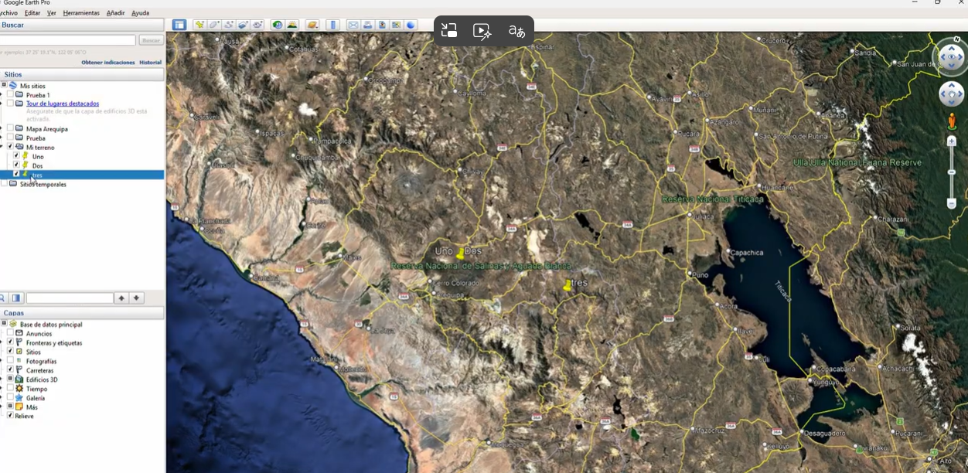Open the historical imagery clock tool
The height and width of the screenshot is (473, 968).
(277, 25)
